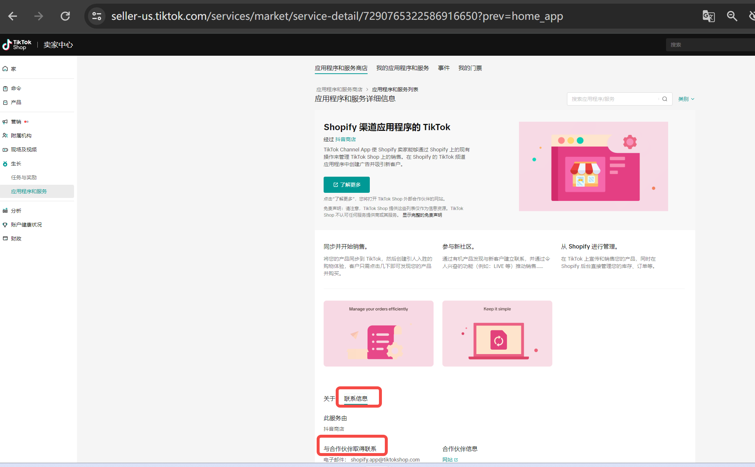The height and width of the screenshot is (467, 755).
Task: Select the 联系信息 contact info tab
Action: (356, 398)
